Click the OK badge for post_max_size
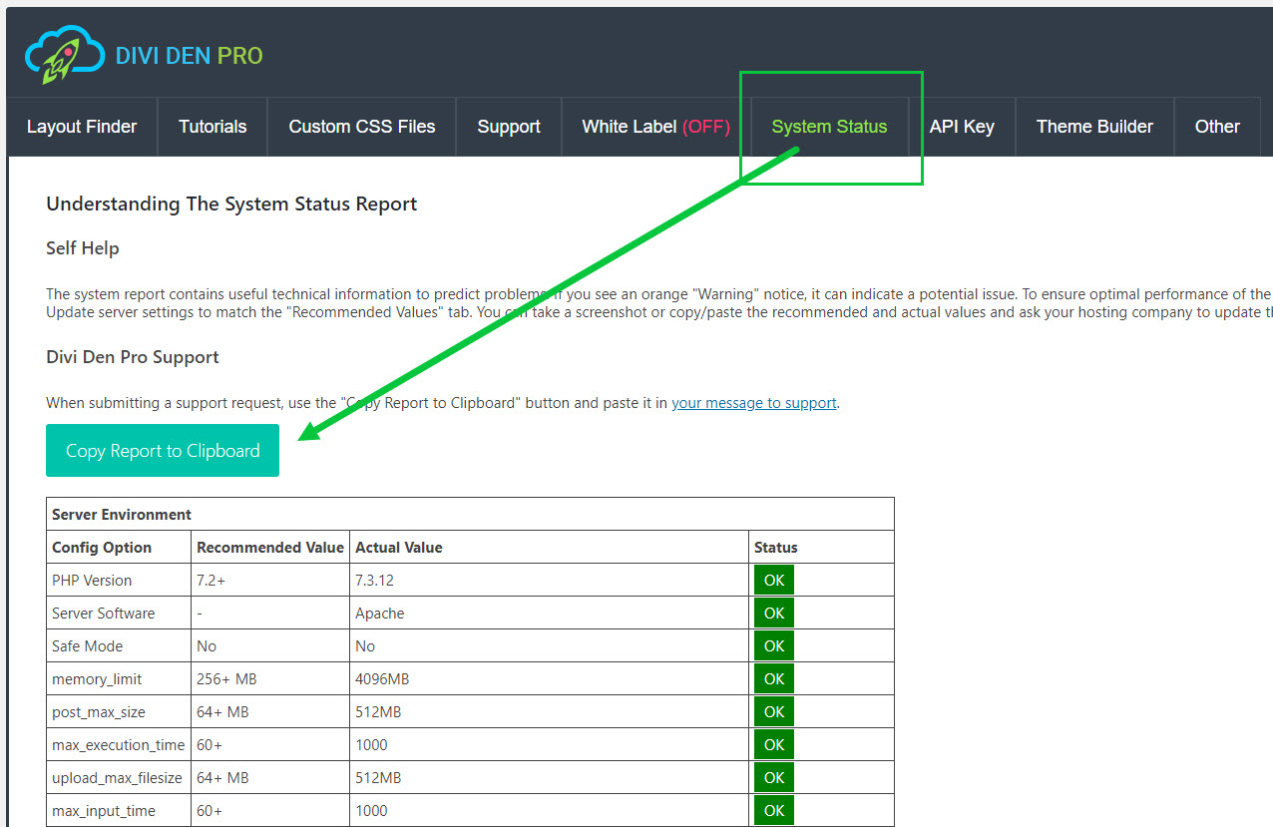This screenshot has height=827, width=1273. (774, 712)
